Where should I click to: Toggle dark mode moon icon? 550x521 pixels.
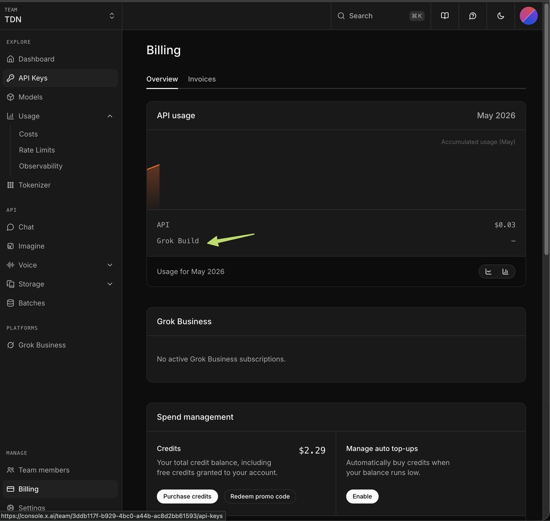tap(500, 16)
